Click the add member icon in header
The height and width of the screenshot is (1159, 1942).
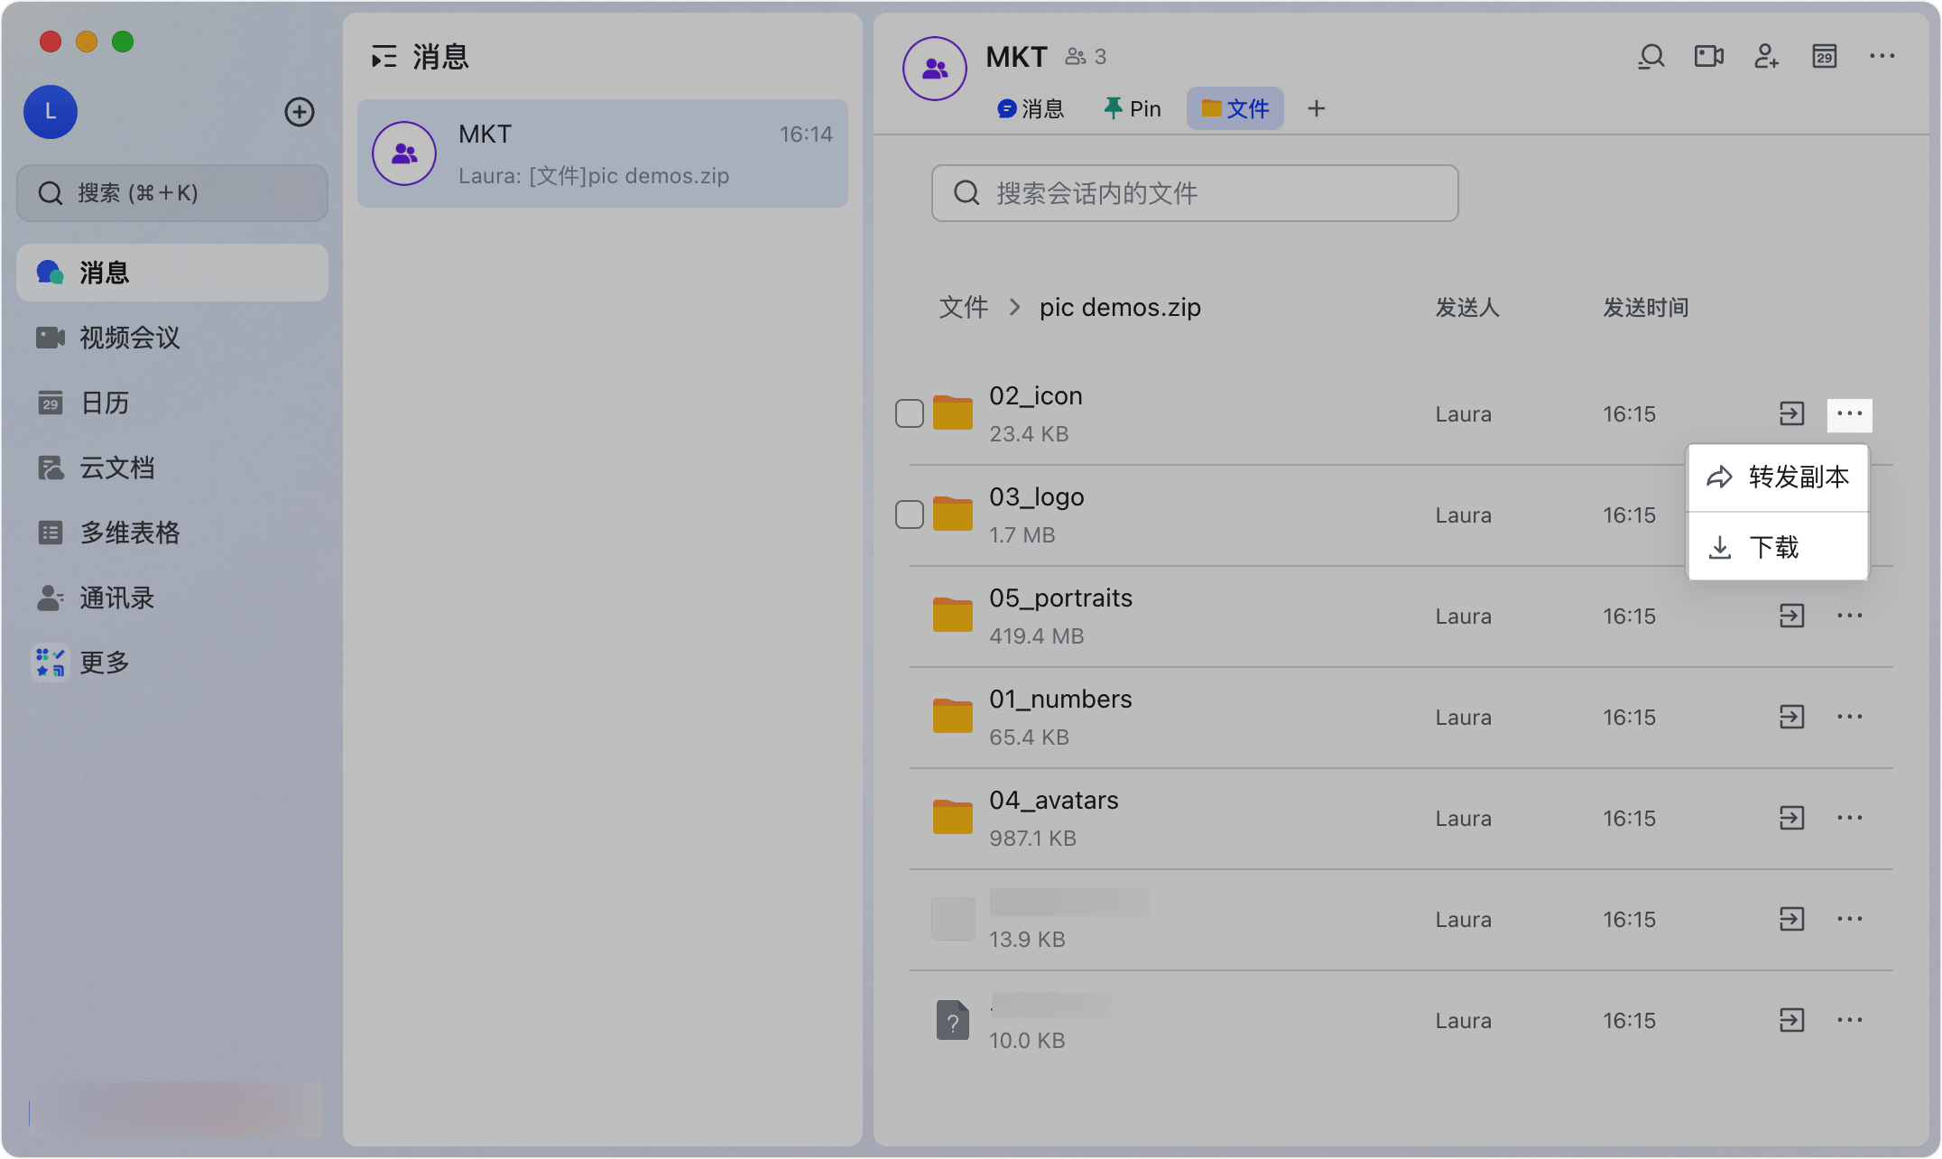(1766, 57)
